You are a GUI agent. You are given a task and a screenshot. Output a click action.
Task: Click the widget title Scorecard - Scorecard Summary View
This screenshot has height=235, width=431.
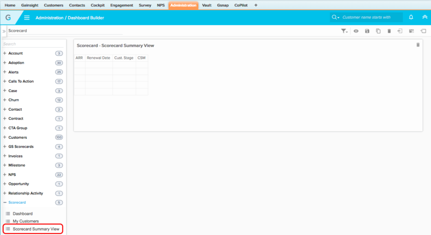coord(115,46)
